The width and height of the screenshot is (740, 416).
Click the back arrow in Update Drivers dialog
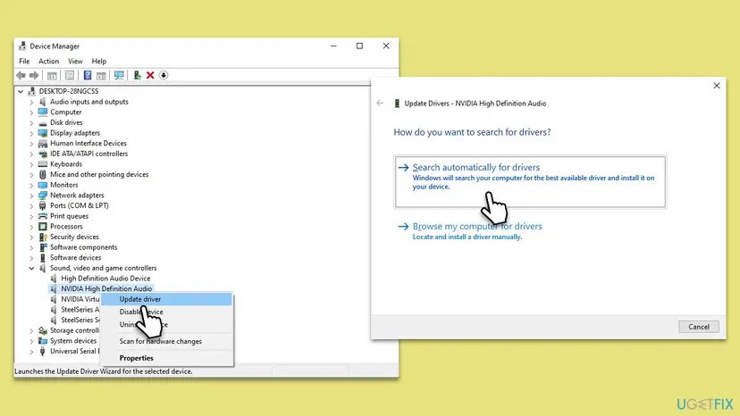[x=380, y=104]
